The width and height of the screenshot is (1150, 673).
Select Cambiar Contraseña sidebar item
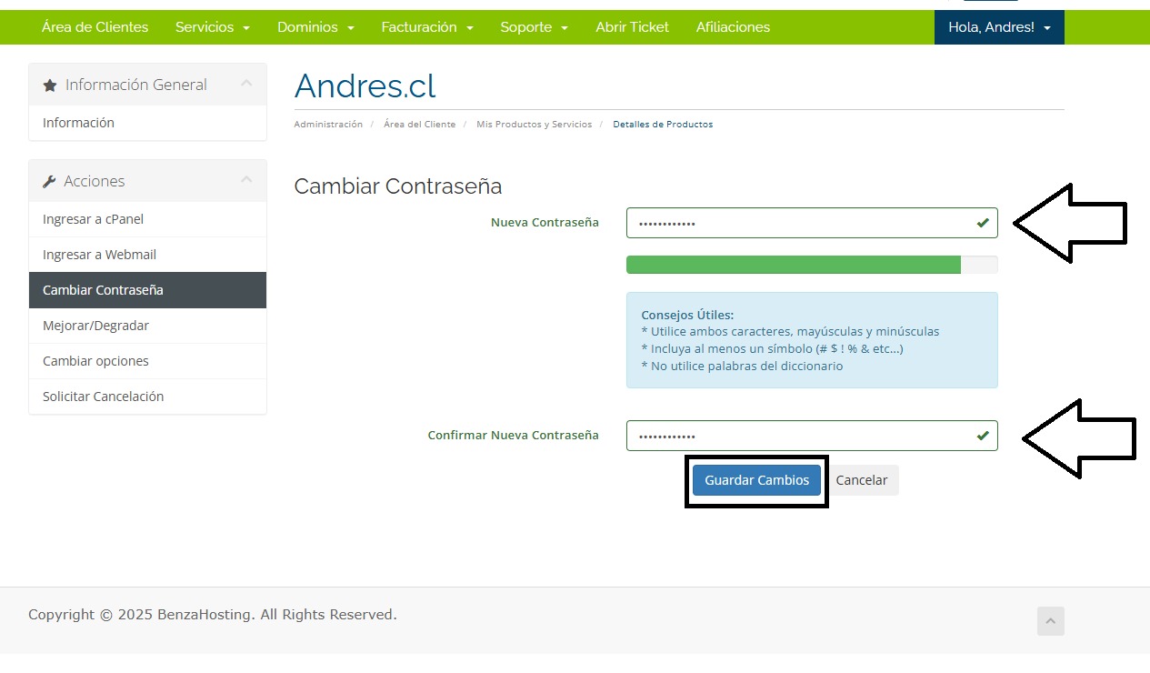coord(147,290)
